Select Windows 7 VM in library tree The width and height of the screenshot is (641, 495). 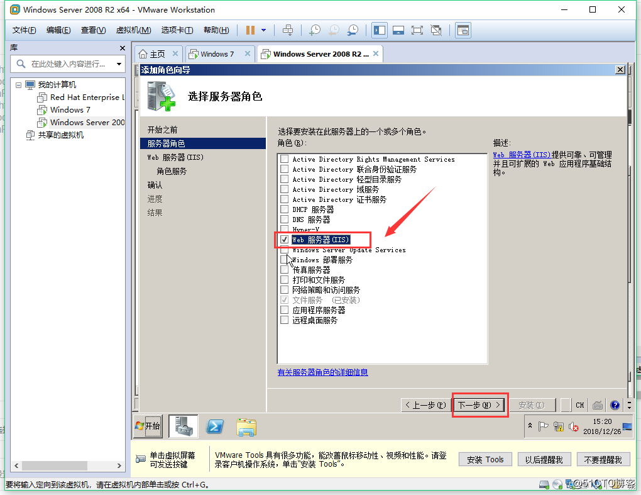pos(63,110)
